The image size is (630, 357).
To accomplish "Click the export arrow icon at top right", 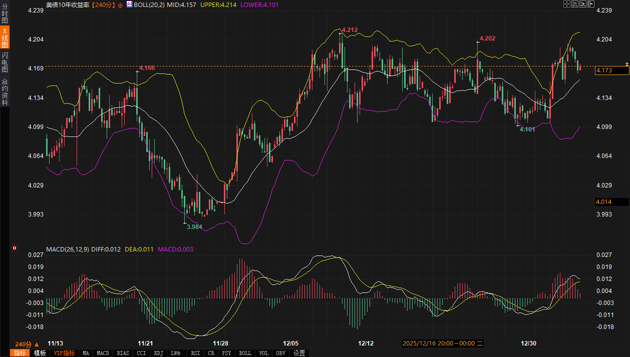I will pos(591,4).
